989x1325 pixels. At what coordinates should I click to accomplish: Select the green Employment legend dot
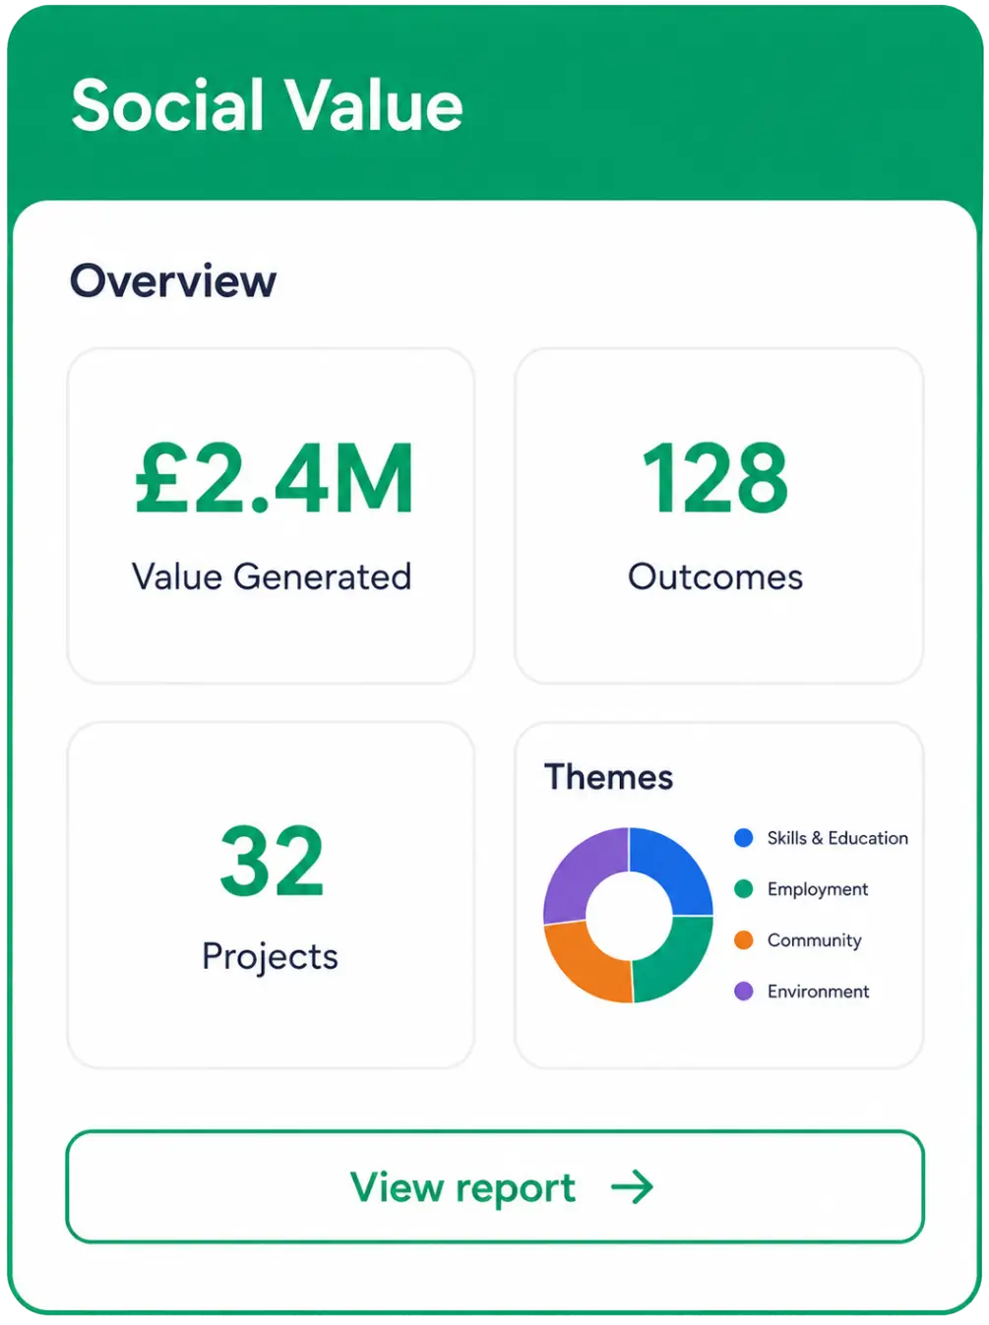[744, 889]
